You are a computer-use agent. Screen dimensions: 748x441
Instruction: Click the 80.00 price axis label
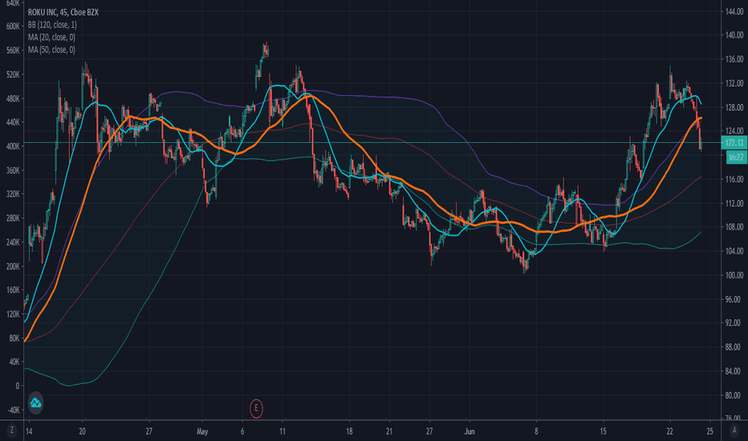click(x=734, y=395)
